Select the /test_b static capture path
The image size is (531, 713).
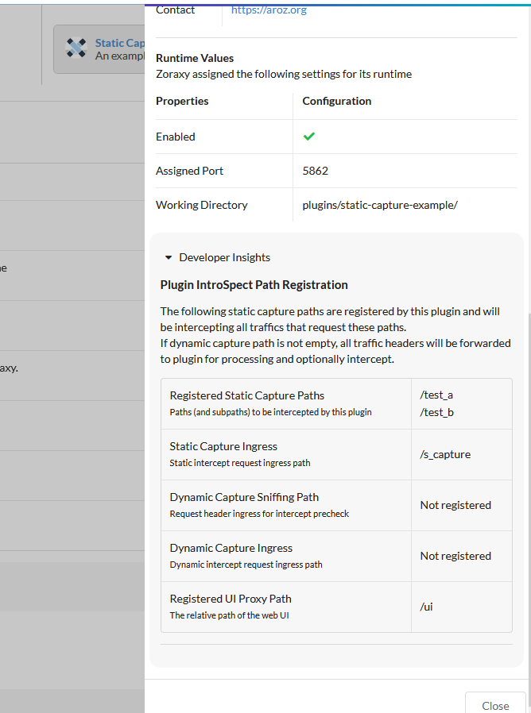(436, 412)
